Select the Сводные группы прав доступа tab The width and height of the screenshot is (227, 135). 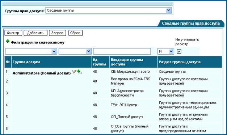(x=191, y=24)
